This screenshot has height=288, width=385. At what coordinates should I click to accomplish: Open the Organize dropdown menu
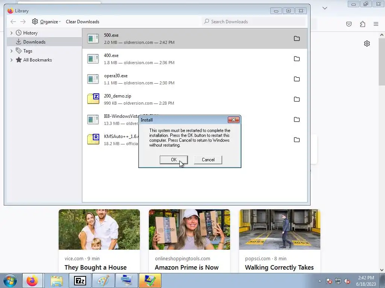pyautogui.click(x=46, y=21)
